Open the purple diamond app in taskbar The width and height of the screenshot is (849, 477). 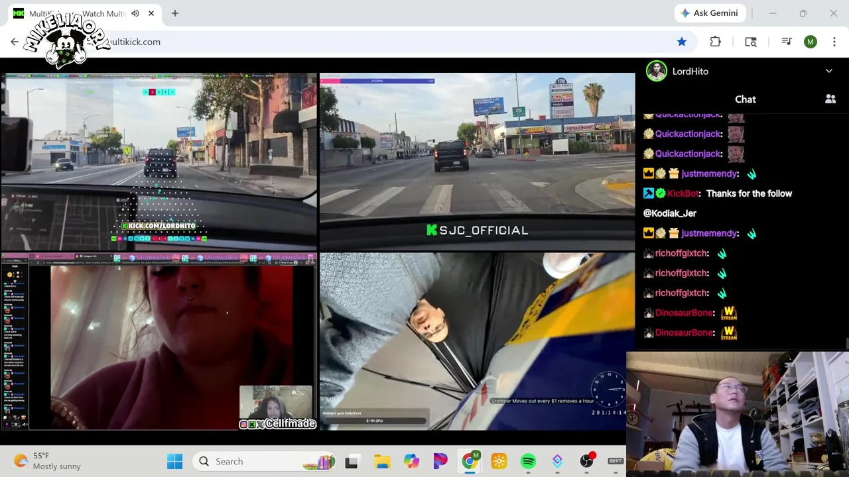coord(557,462)
